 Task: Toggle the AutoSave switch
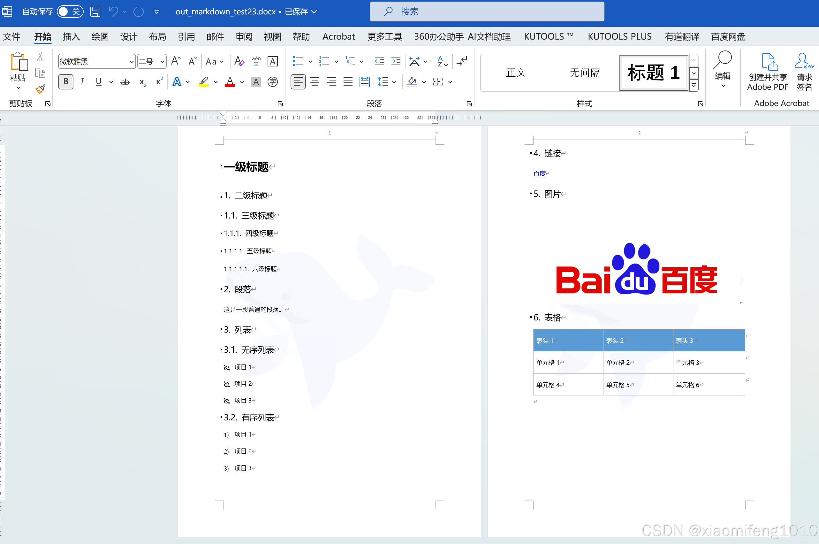(70, 12)
